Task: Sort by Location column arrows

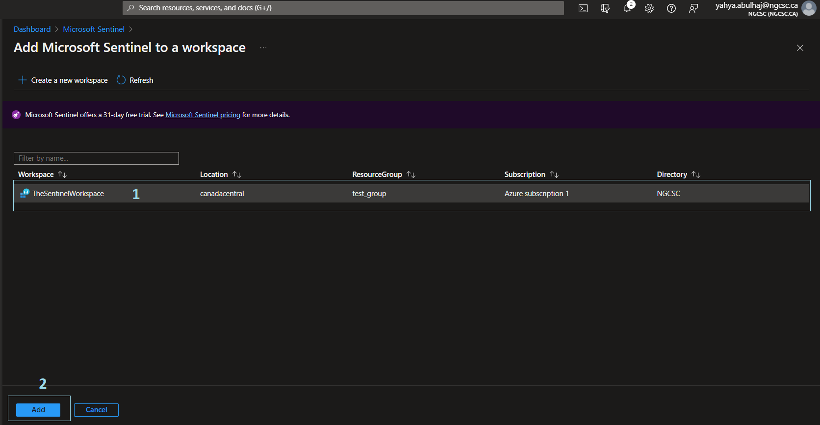Action: tap(237, 175)
